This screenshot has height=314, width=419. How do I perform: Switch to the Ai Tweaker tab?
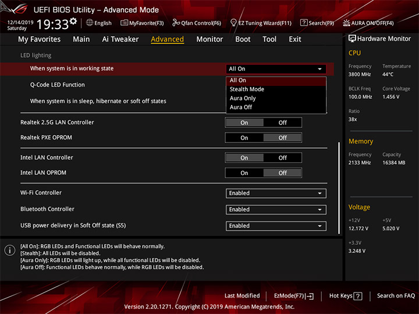click(x=120, y=40)
